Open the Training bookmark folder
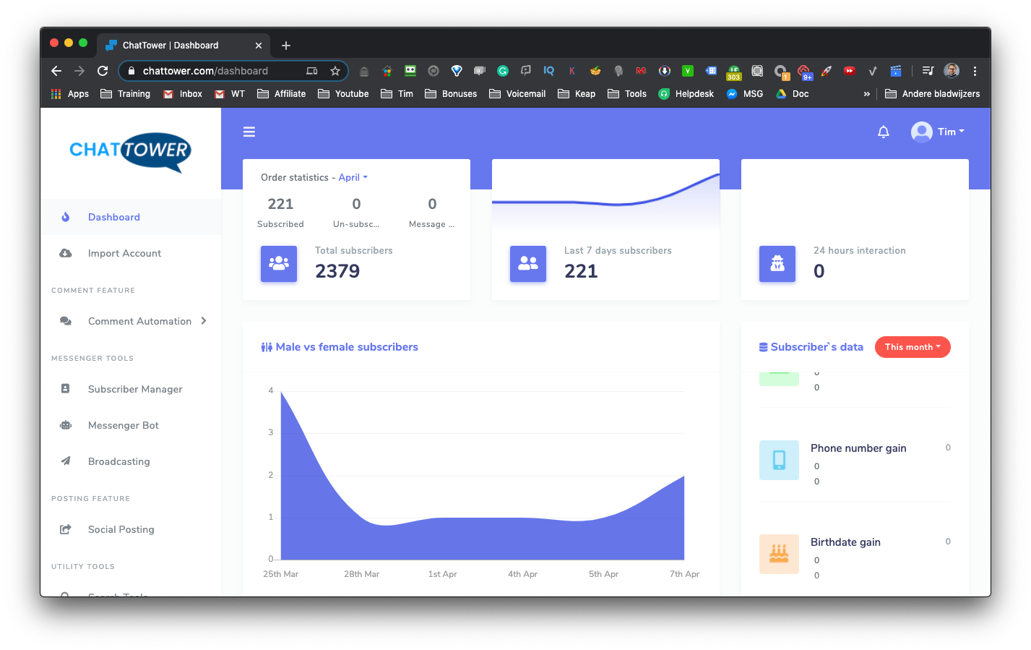This screenshot has height=650, width=1031. [126, 94]
